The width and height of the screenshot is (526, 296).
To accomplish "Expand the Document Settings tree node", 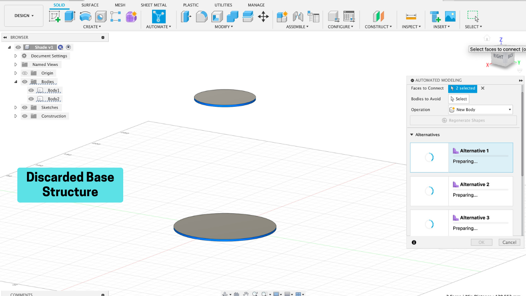I will tap(16, 56).
